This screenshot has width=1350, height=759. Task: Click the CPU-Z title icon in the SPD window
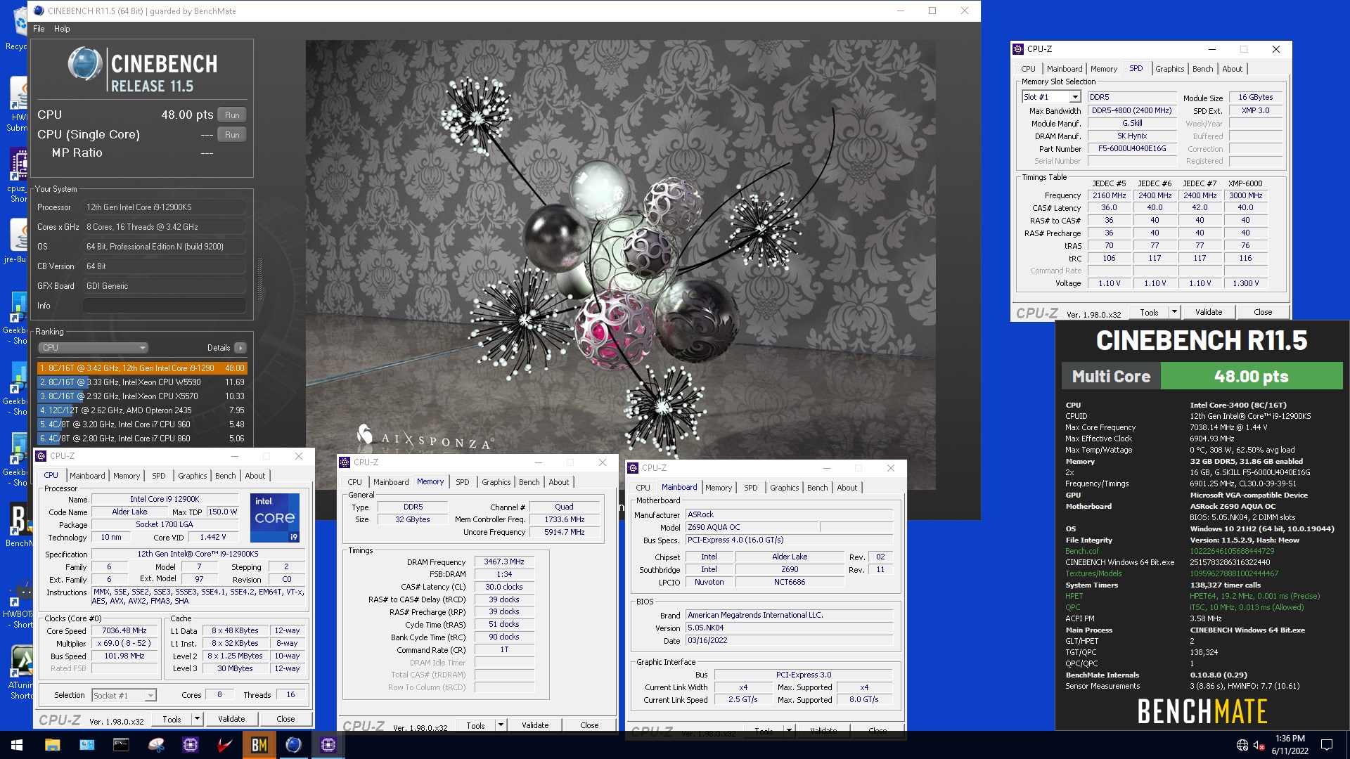tap(1018, 49)
